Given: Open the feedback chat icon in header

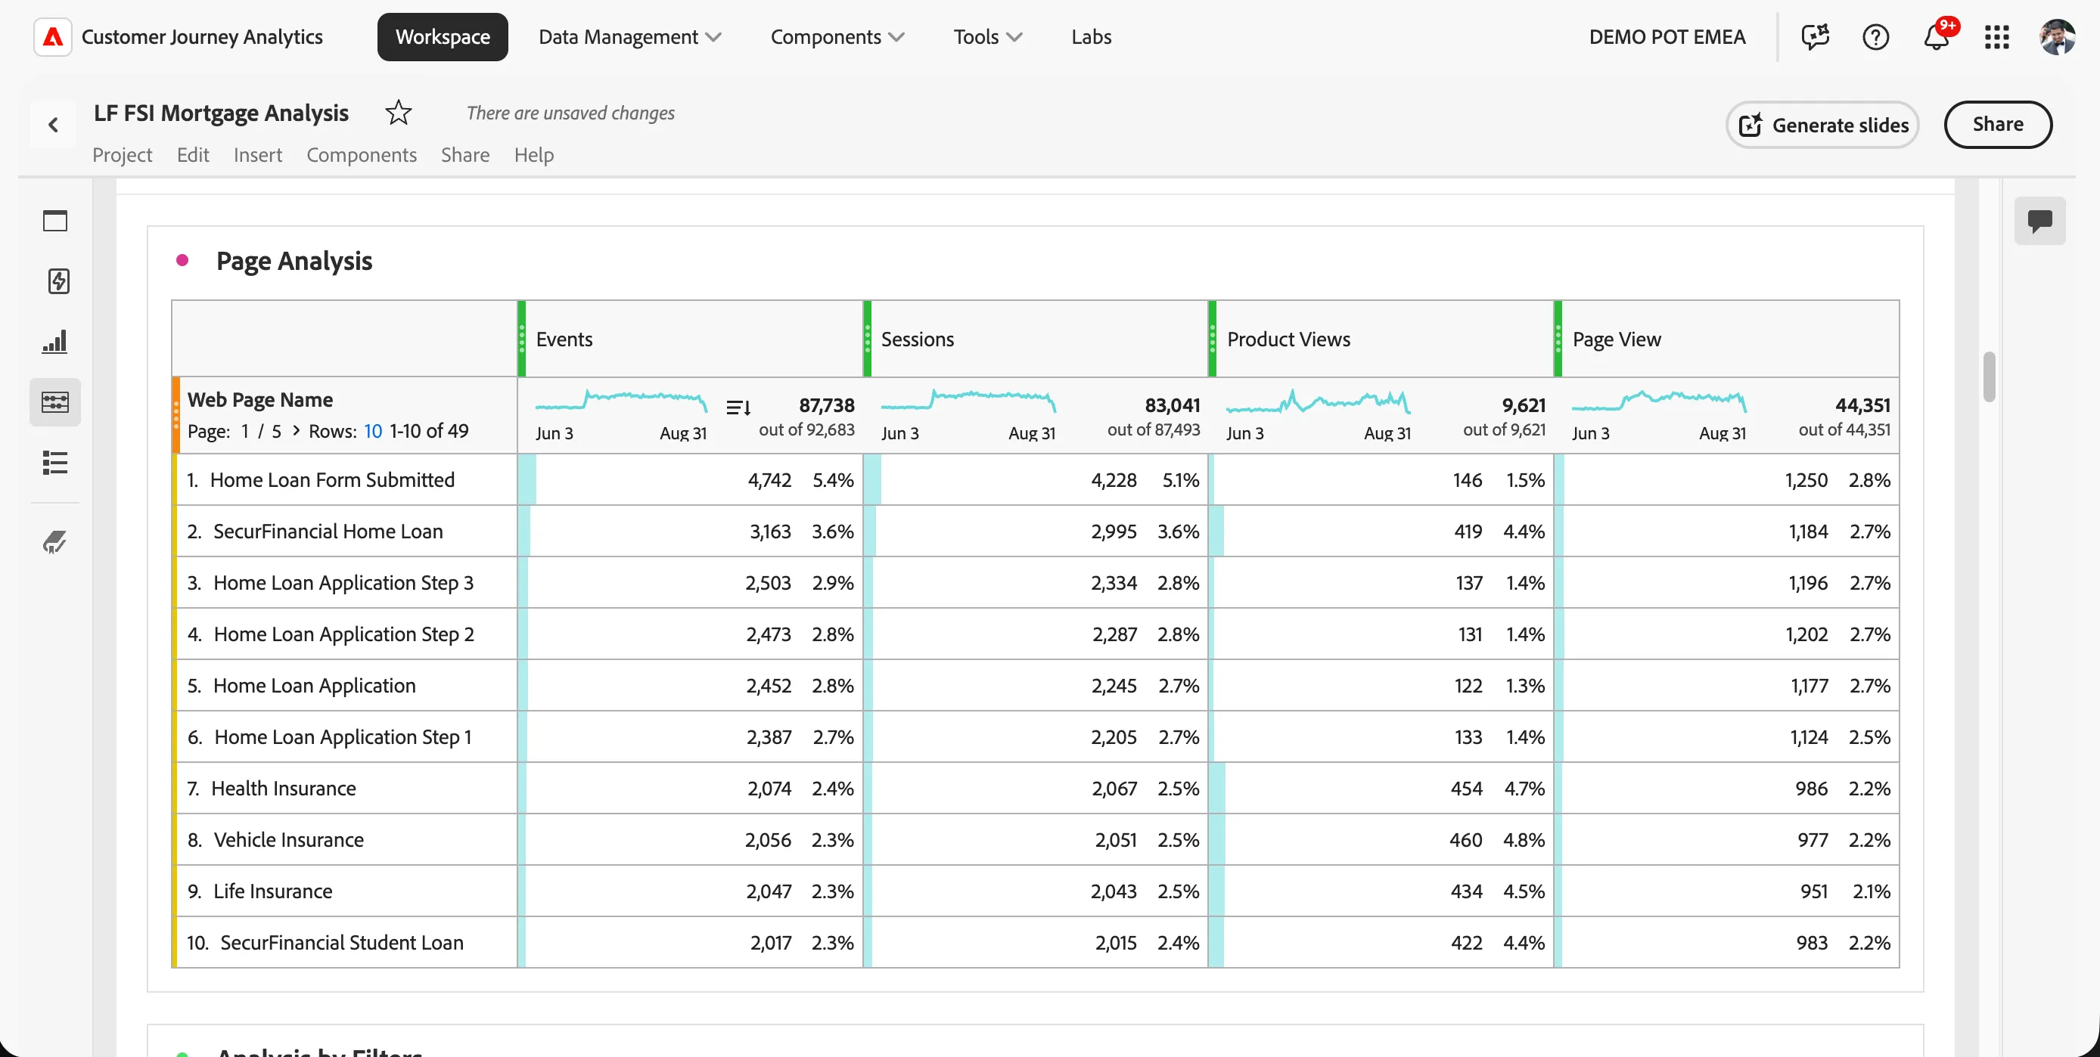Looking at the screenshot, I should (x=1816, y=37).
